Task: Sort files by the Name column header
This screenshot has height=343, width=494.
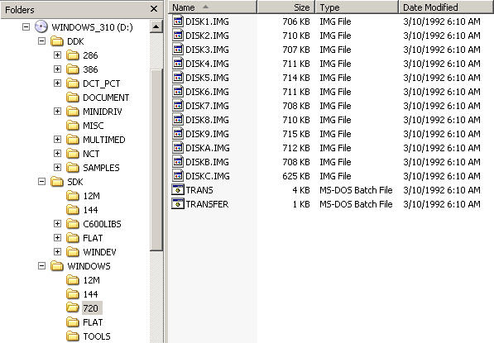Action: [x=213, y=7]
